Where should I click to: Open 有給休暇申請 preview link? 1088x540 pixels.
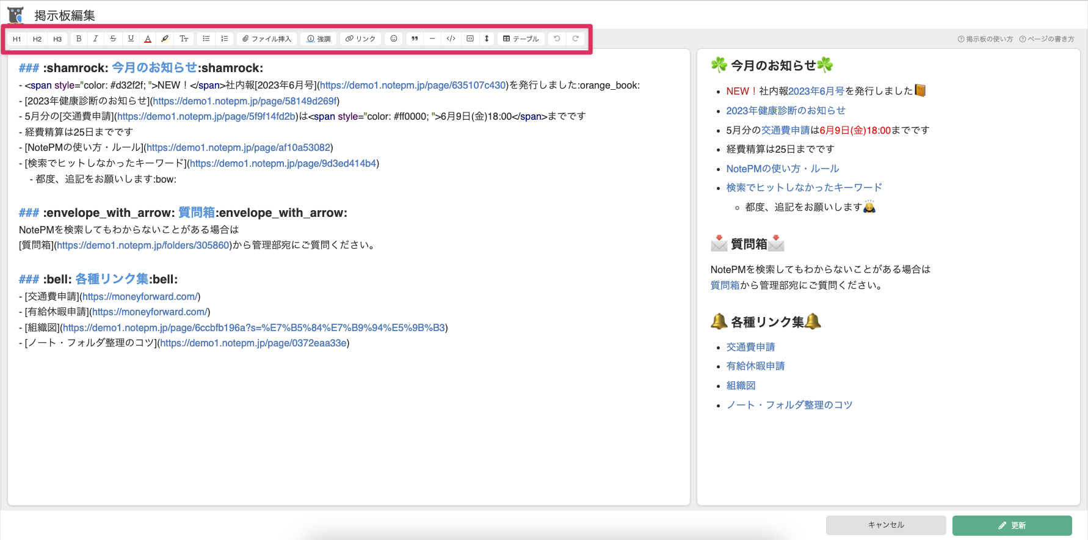pyautogui.click(x=755, y=366)
